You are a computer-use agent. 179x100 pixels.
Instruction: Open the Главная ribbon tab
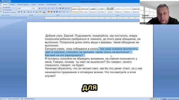coord(5,4)
